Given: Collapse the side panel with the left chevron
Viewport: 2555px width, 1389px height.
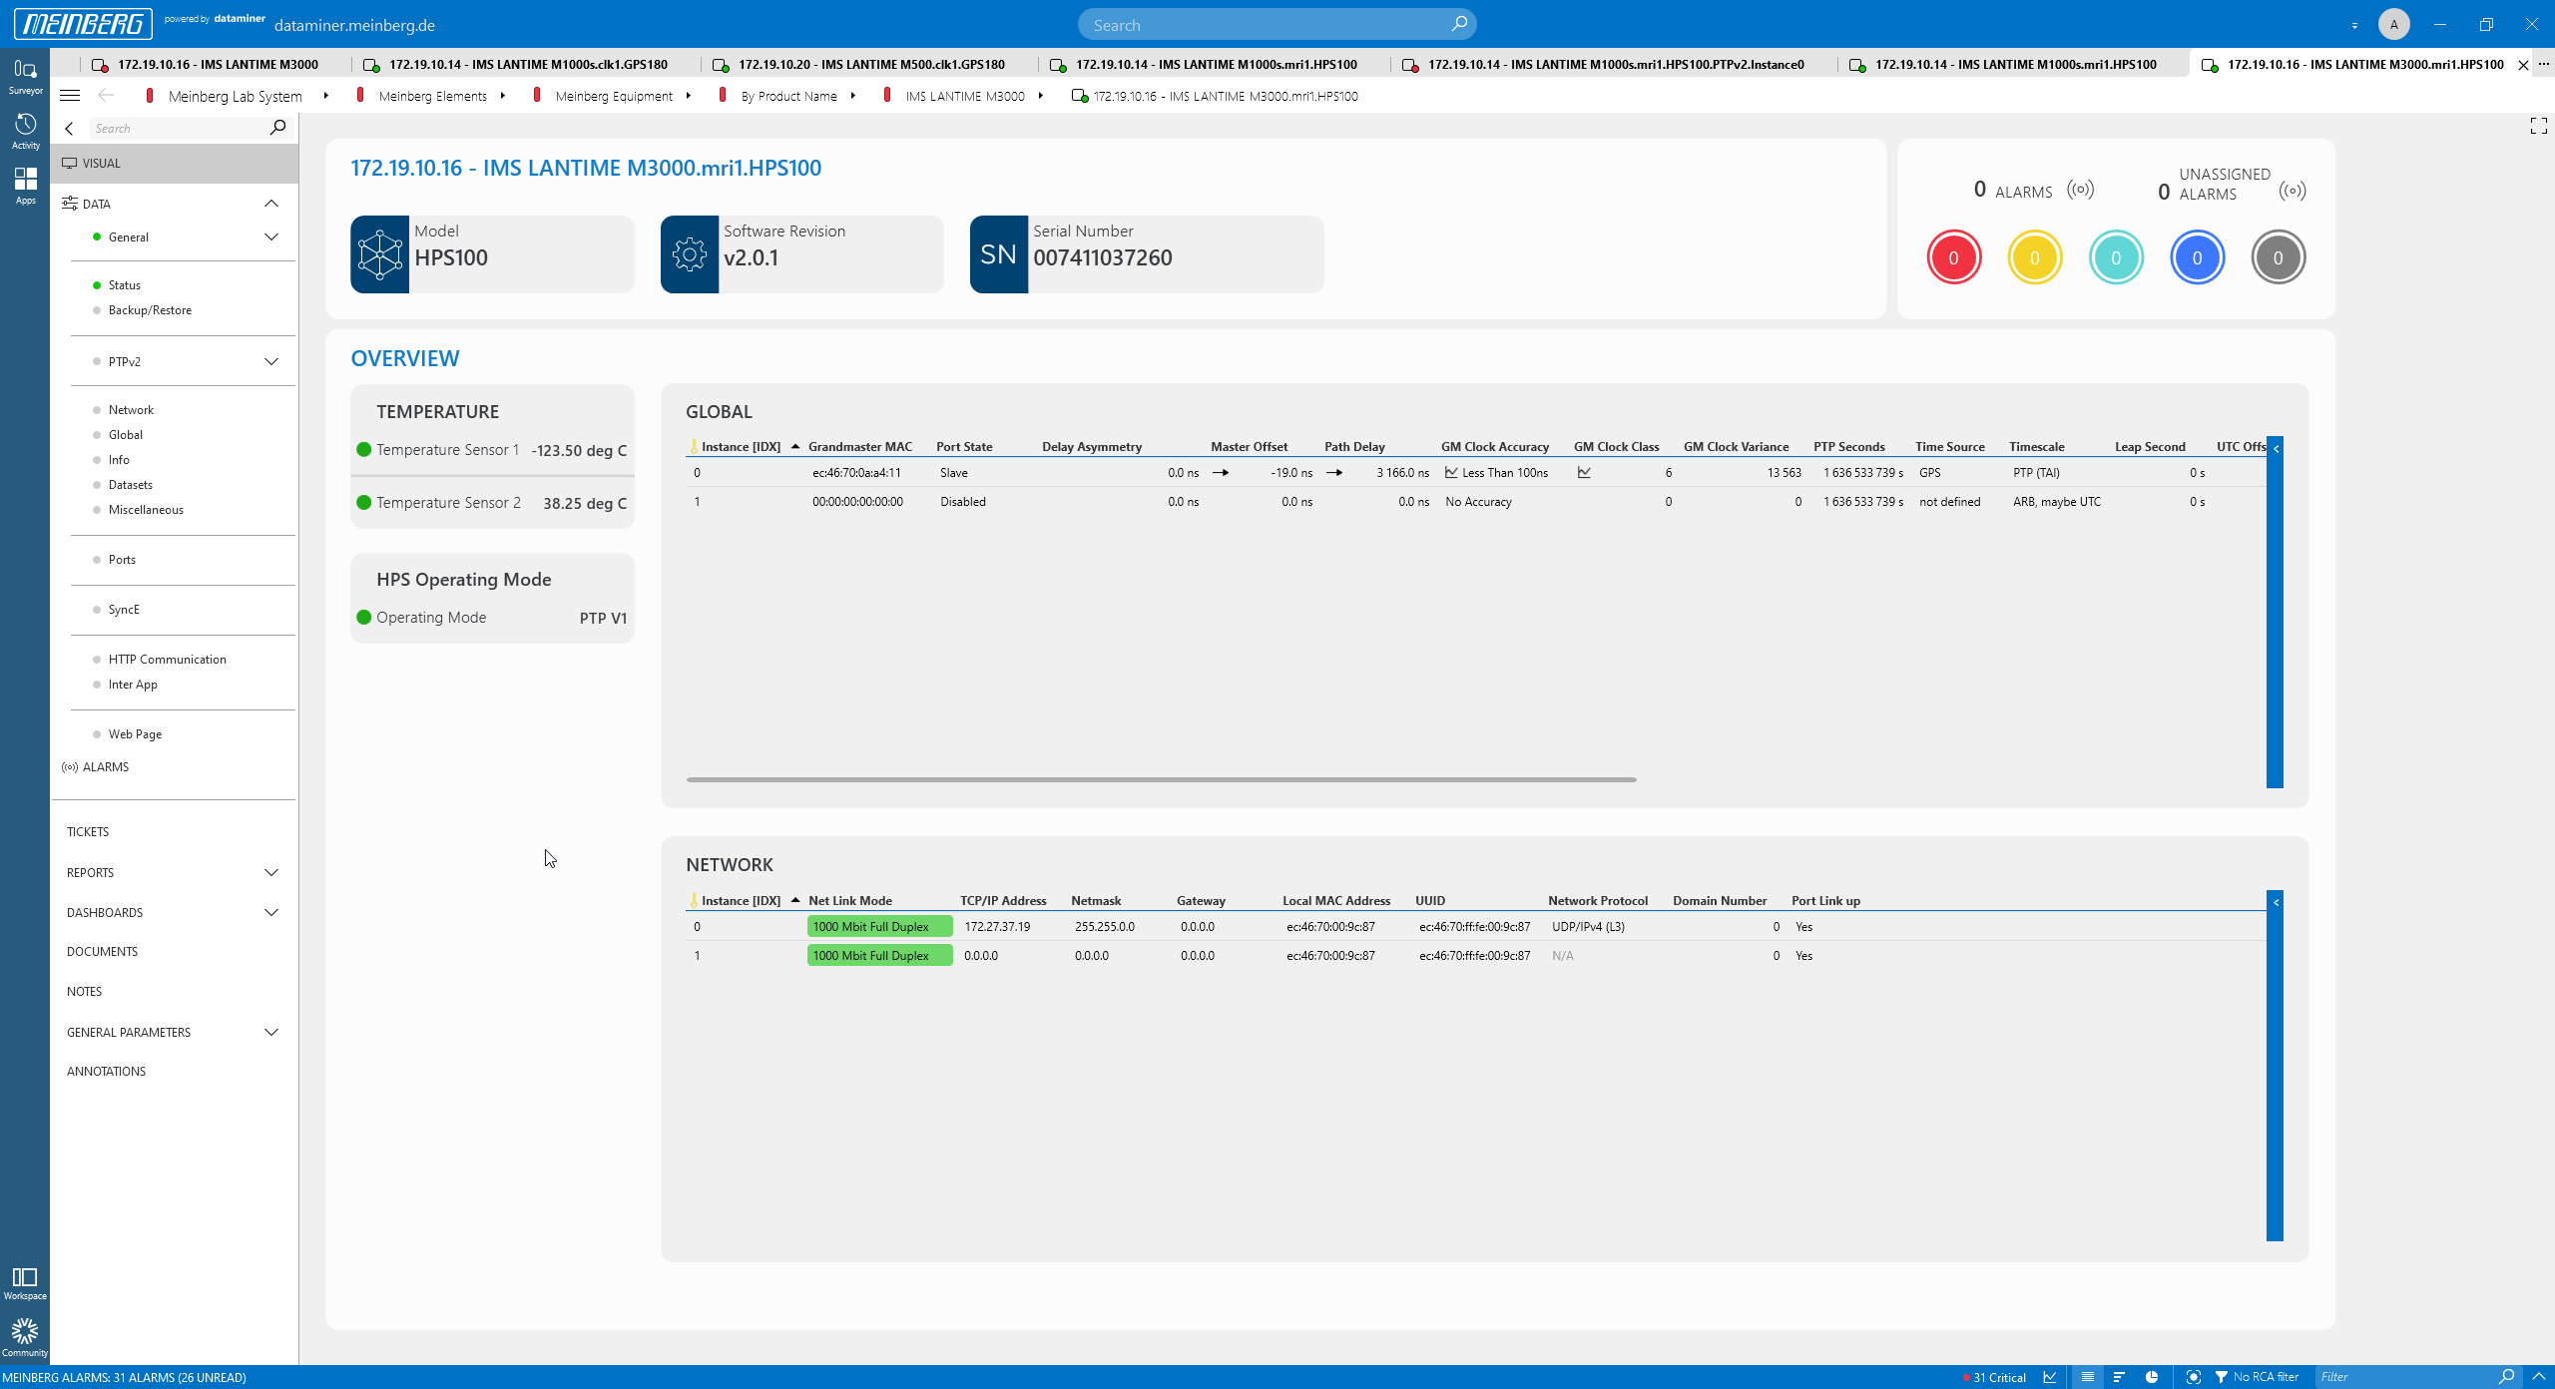Looking at the screenshot, I should coord(69,128).
